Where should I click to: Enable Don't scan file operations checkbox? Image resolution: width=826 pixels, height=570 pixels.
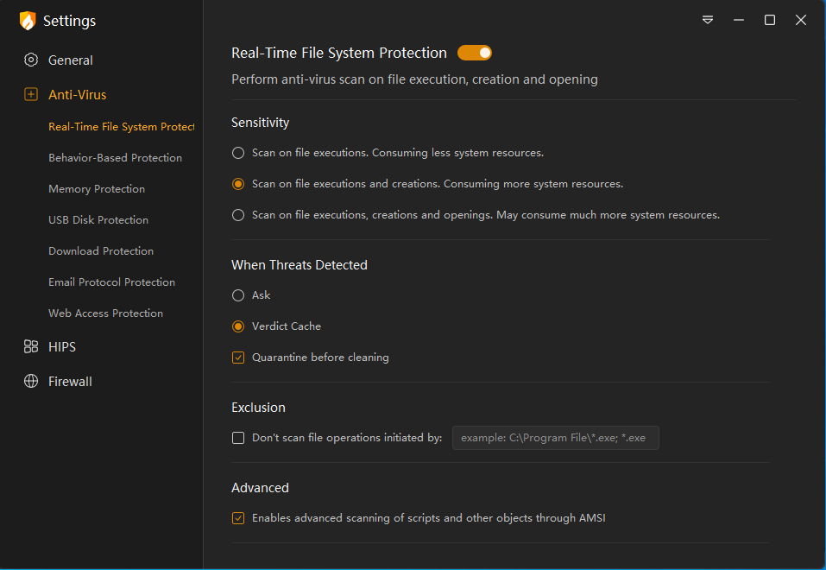[x=238, y=438]
